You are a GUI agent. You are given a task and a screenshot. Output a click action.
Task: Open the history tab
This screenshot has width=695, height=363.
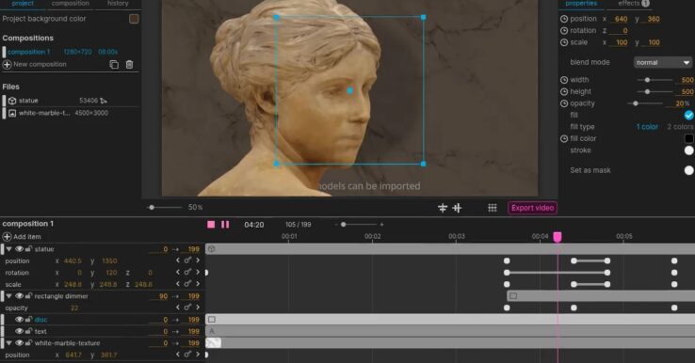coord(118,4)
